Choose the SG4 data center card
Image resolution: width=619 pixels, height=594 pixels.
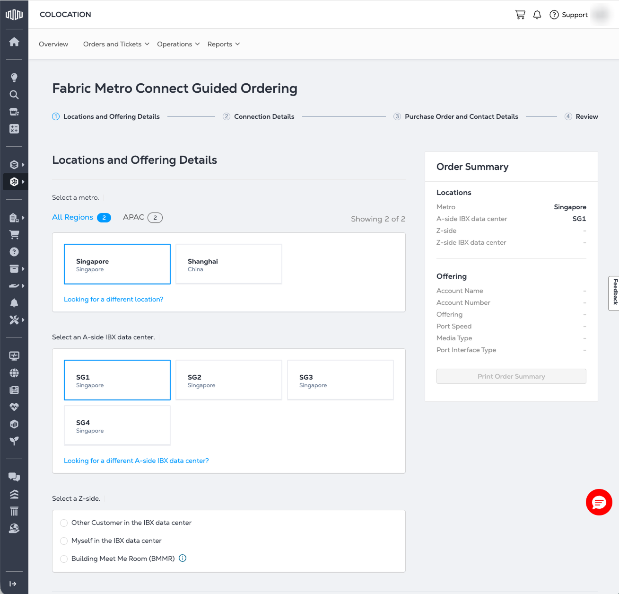pos(117,426)
